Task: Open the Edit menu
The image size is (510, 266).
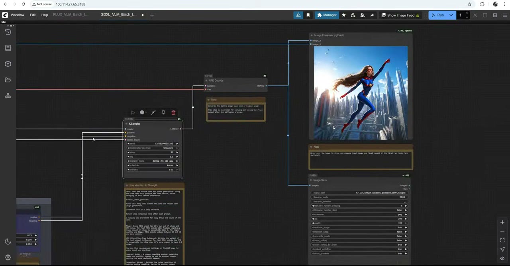Action: [x=33, y=15]
